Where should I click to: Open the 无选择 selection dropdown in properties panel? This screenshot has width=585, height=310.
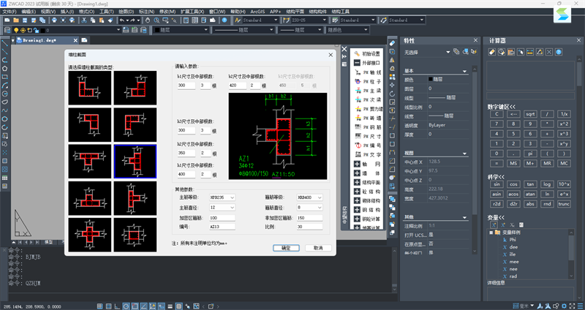point(424,52)
